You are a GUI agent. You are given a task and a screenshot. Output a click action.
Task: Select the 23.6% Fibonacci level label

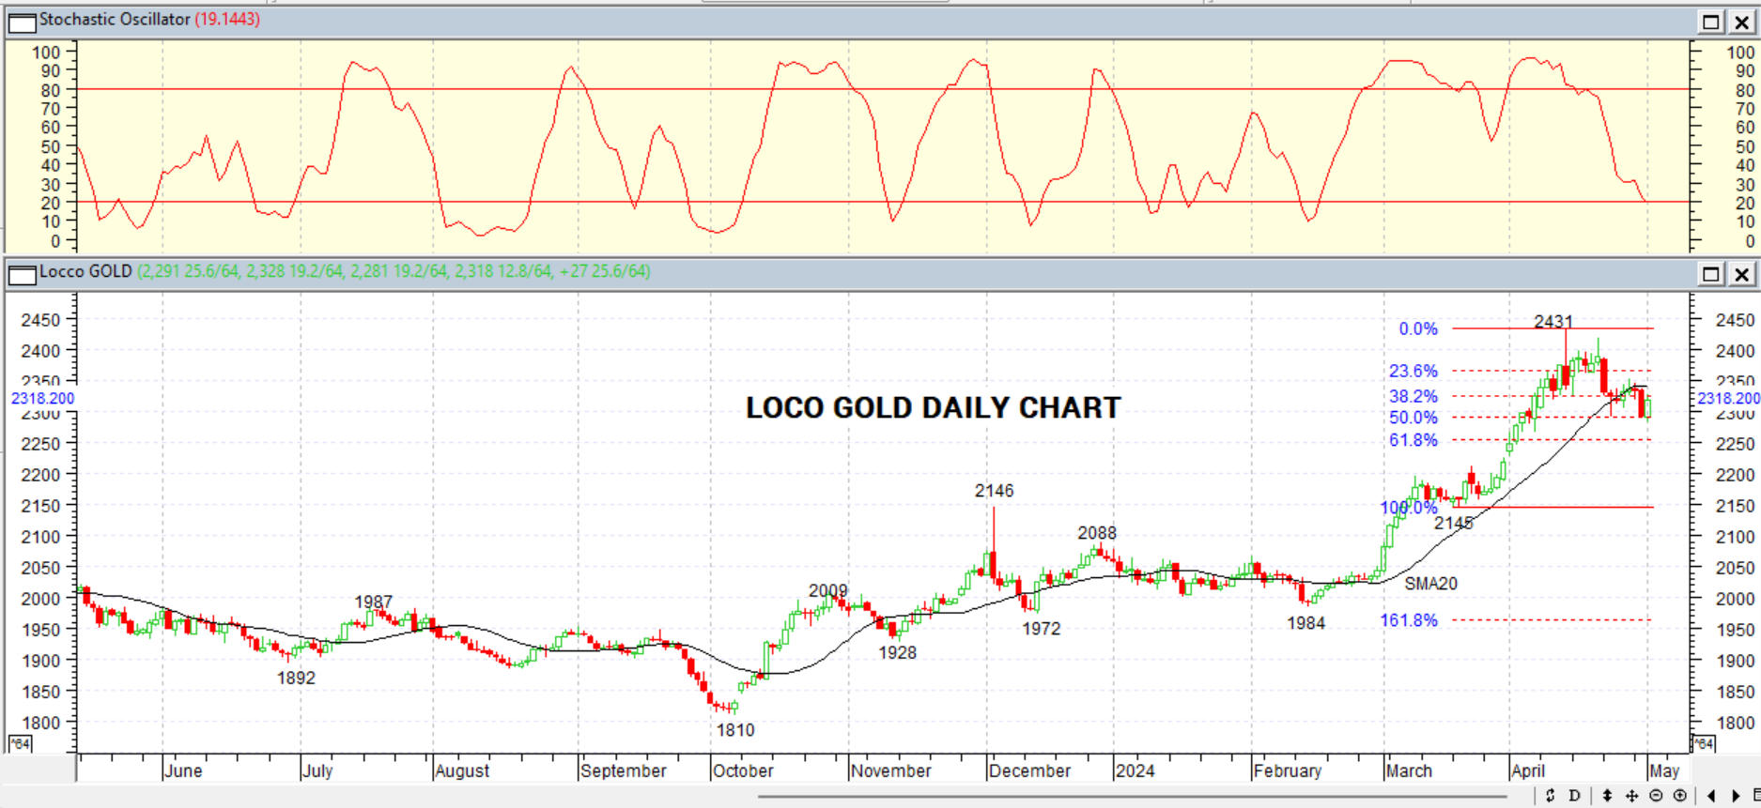[1413, 372]
